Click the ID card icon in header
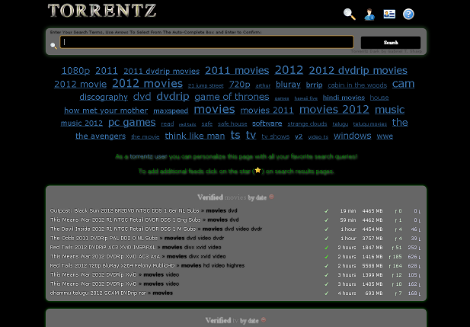This screenshot has width=470, height=327. click(x=389, y=14)
